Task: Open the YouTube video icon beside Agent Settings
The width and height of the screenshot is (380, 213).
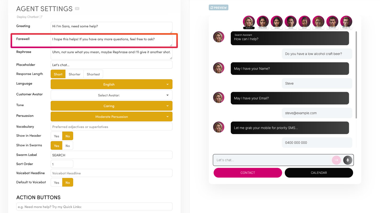Action: pyautogui.click(x=77, y=9)
